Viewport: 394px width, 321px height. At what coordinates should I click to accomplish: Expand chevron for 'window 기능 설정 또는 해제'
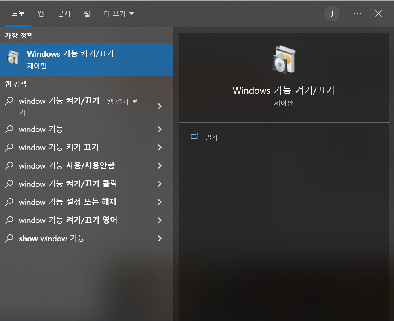[160, 202]
